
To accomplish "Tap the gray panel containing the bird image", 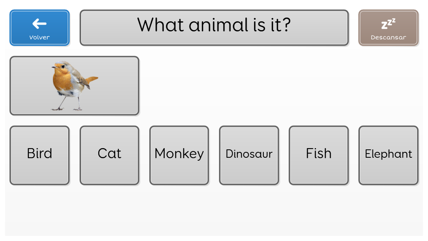I will (74, 86).
